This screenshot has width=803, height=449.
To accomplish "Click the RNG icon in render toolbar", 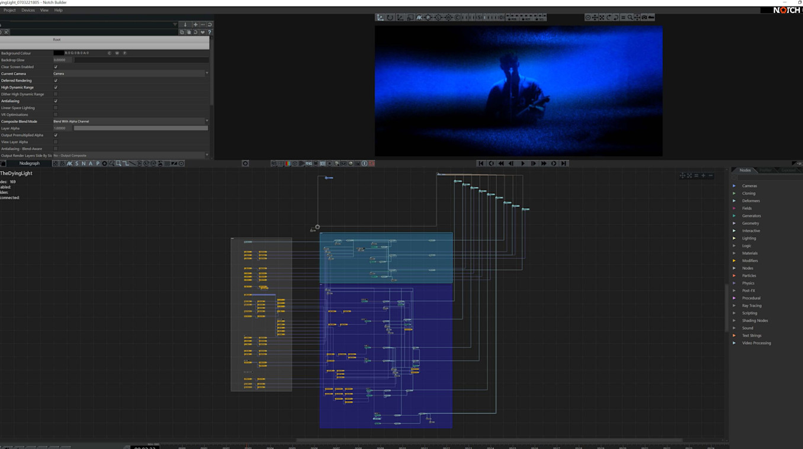I will pos(309,163).
